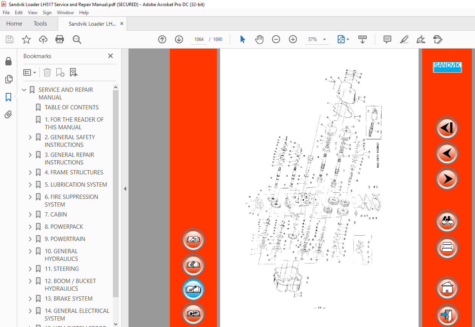Delete selected bookmark trash icon
Screen dimensions: 475x327
point(47,72)
